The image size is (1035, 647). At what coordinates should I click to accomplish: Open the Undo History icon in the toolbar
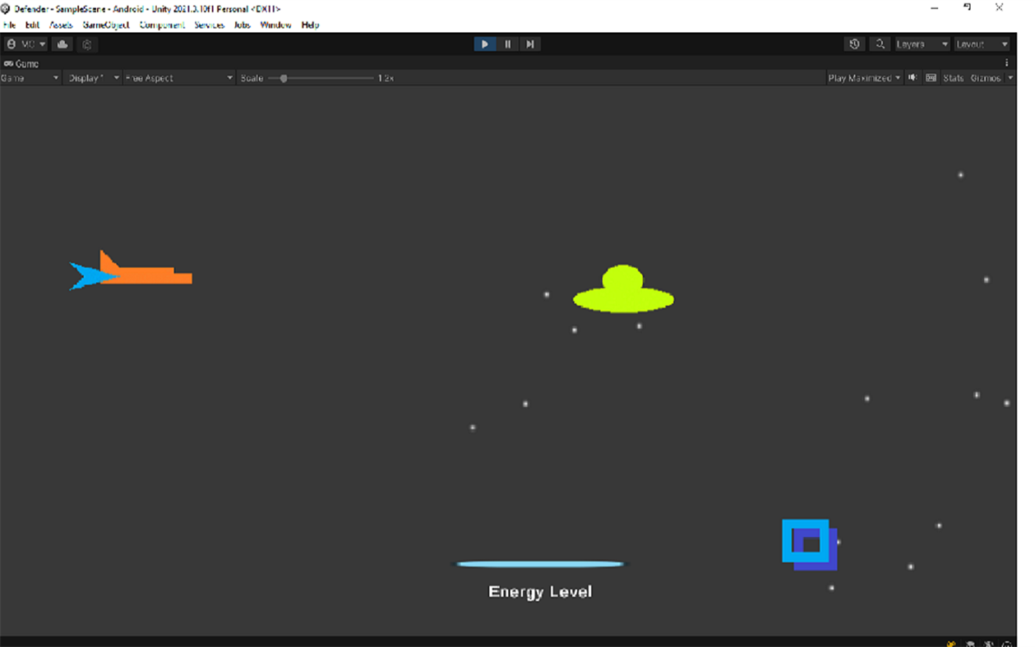pos(853,44)
